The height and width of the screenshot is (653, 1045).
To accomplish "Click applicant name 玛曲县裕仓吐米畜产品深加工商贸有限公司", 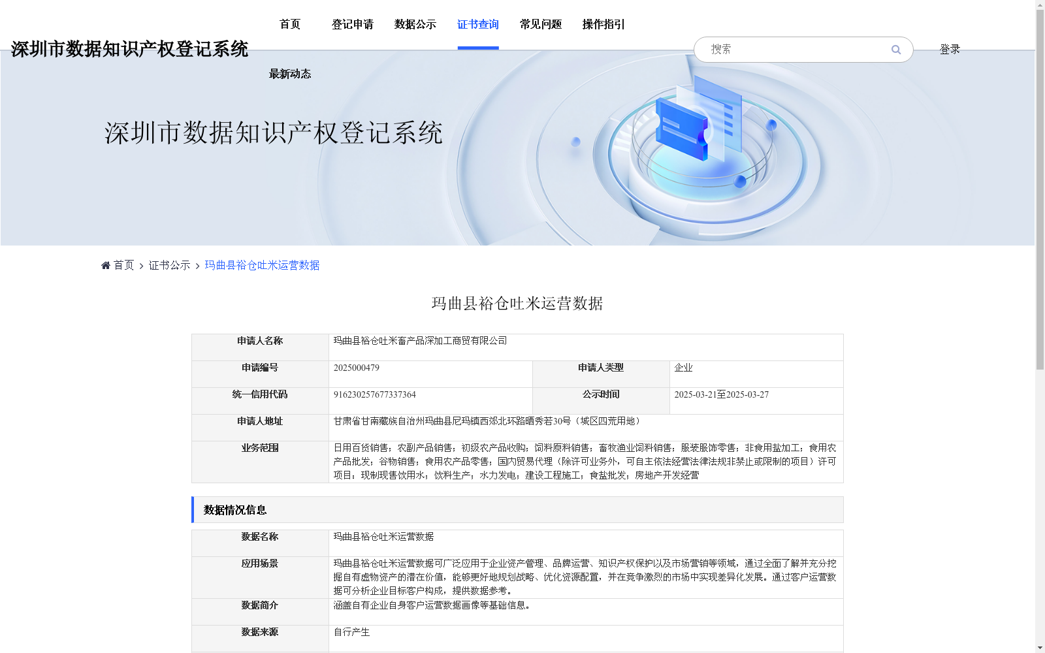I will click(x=420, y=341).
